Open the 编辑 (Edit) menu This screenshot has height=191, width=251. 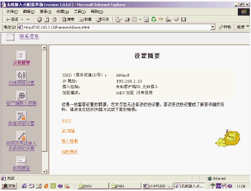(29, 12)
